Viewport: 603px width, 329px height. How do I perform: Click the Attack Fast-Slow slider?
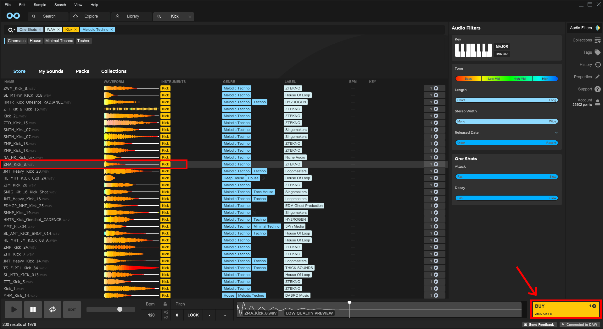click(506, 177)
